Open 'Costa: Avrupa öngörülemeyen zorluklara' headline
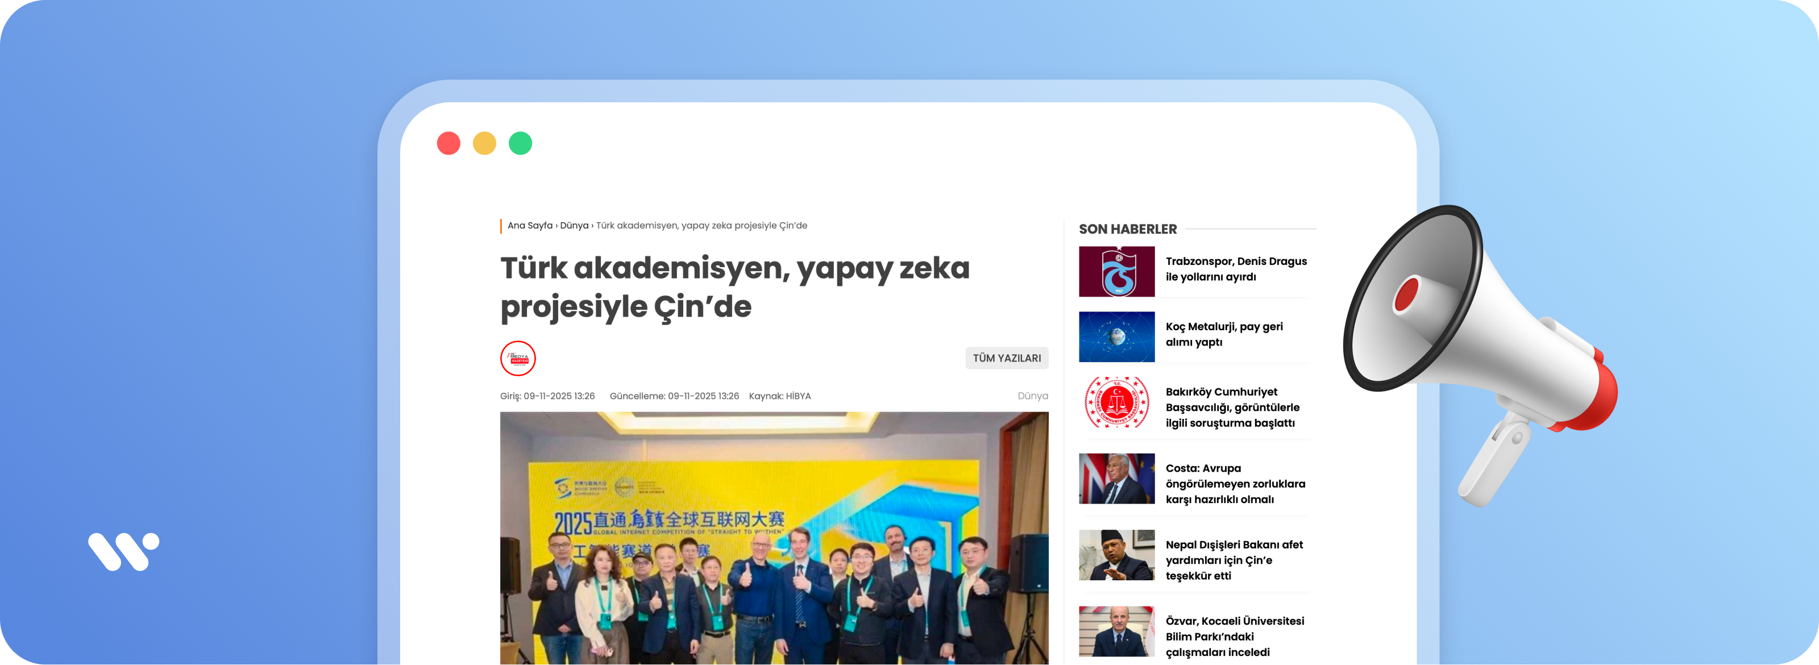This screenshot has height=665, width=1819. pos(1235,484)
